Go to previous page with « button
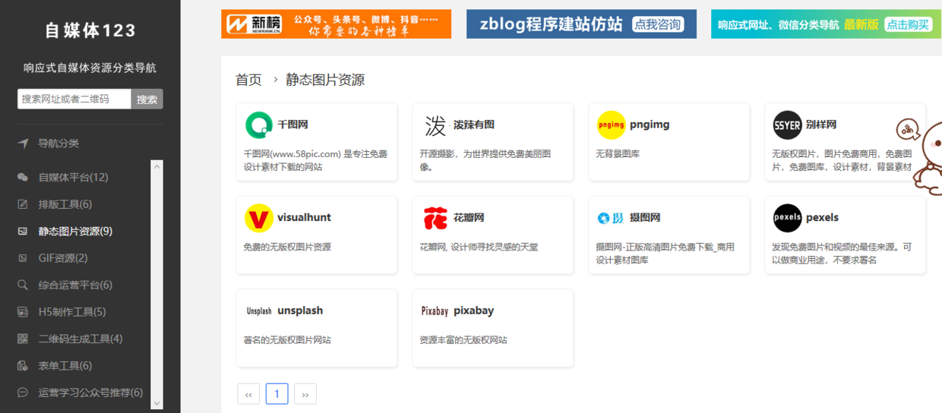This screenshot has height=413, width=942. tap(248, 394)
